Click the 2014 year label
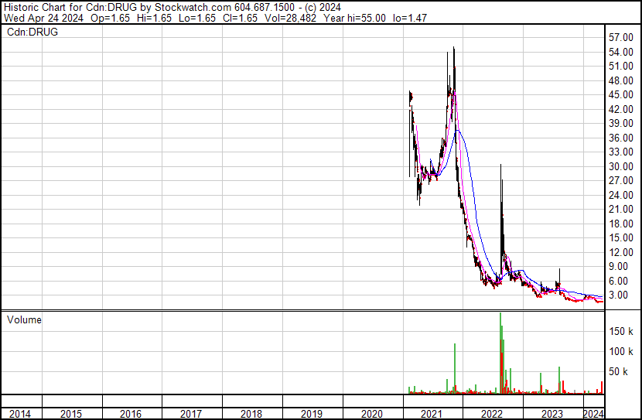This screenshot has width=642, height=420. (21, 413)
